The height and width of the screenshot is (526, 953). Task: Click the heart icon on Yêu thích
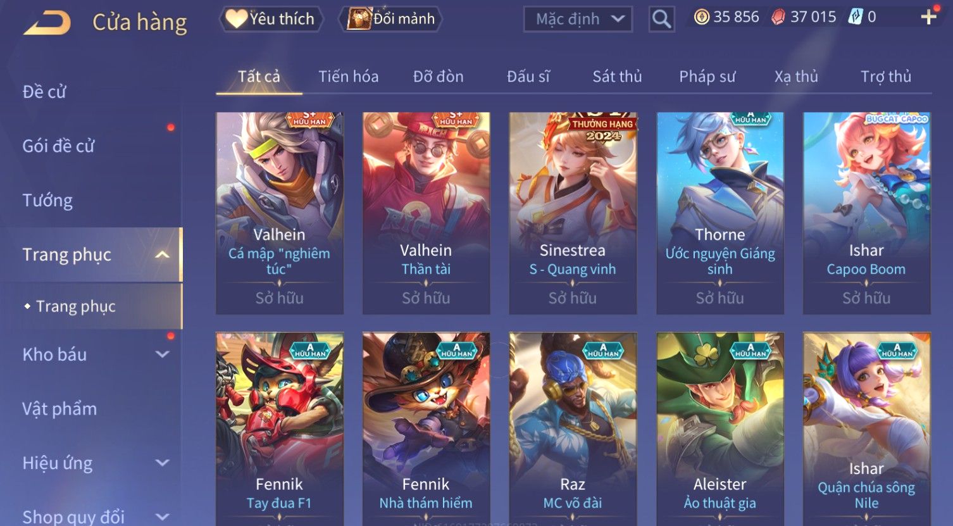pyautogui.click(x=236, y=19)
